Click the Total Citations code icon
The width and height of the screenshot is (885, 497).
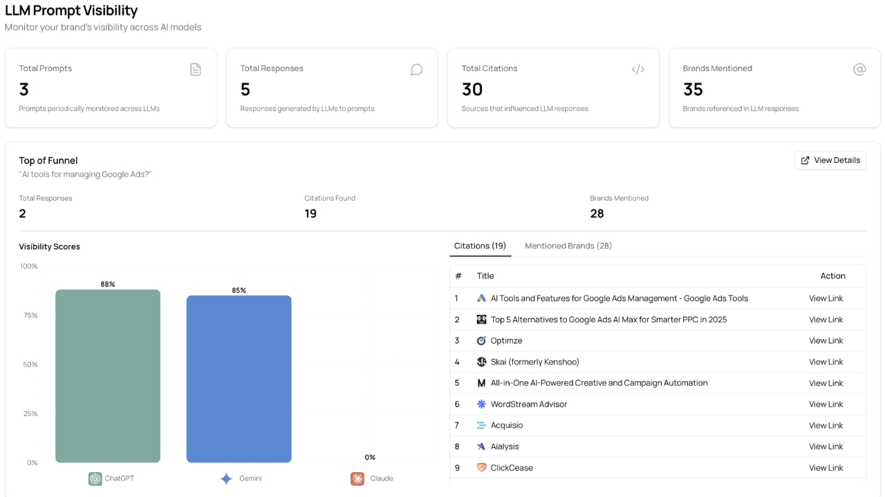[637, 69]
